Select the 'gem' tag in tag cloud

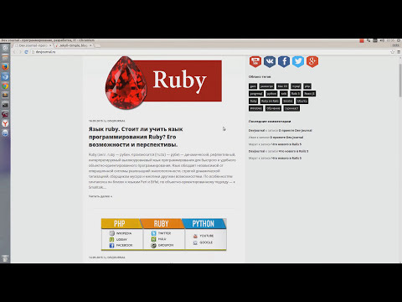point(253,86)
